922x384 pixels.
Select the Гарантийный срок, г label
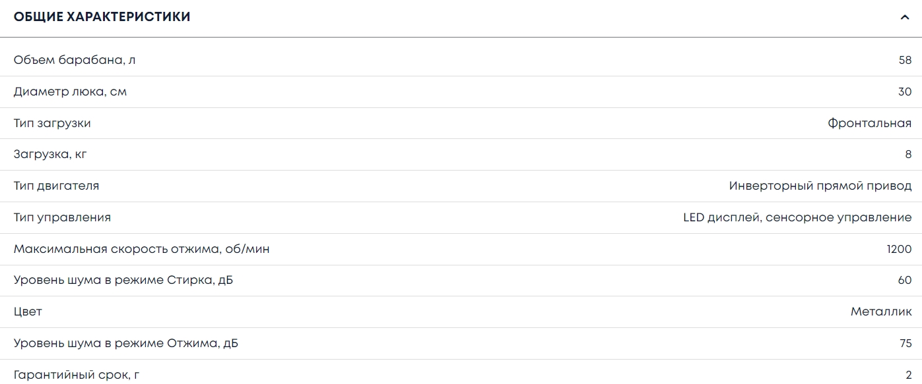click(x=77, y=375)
